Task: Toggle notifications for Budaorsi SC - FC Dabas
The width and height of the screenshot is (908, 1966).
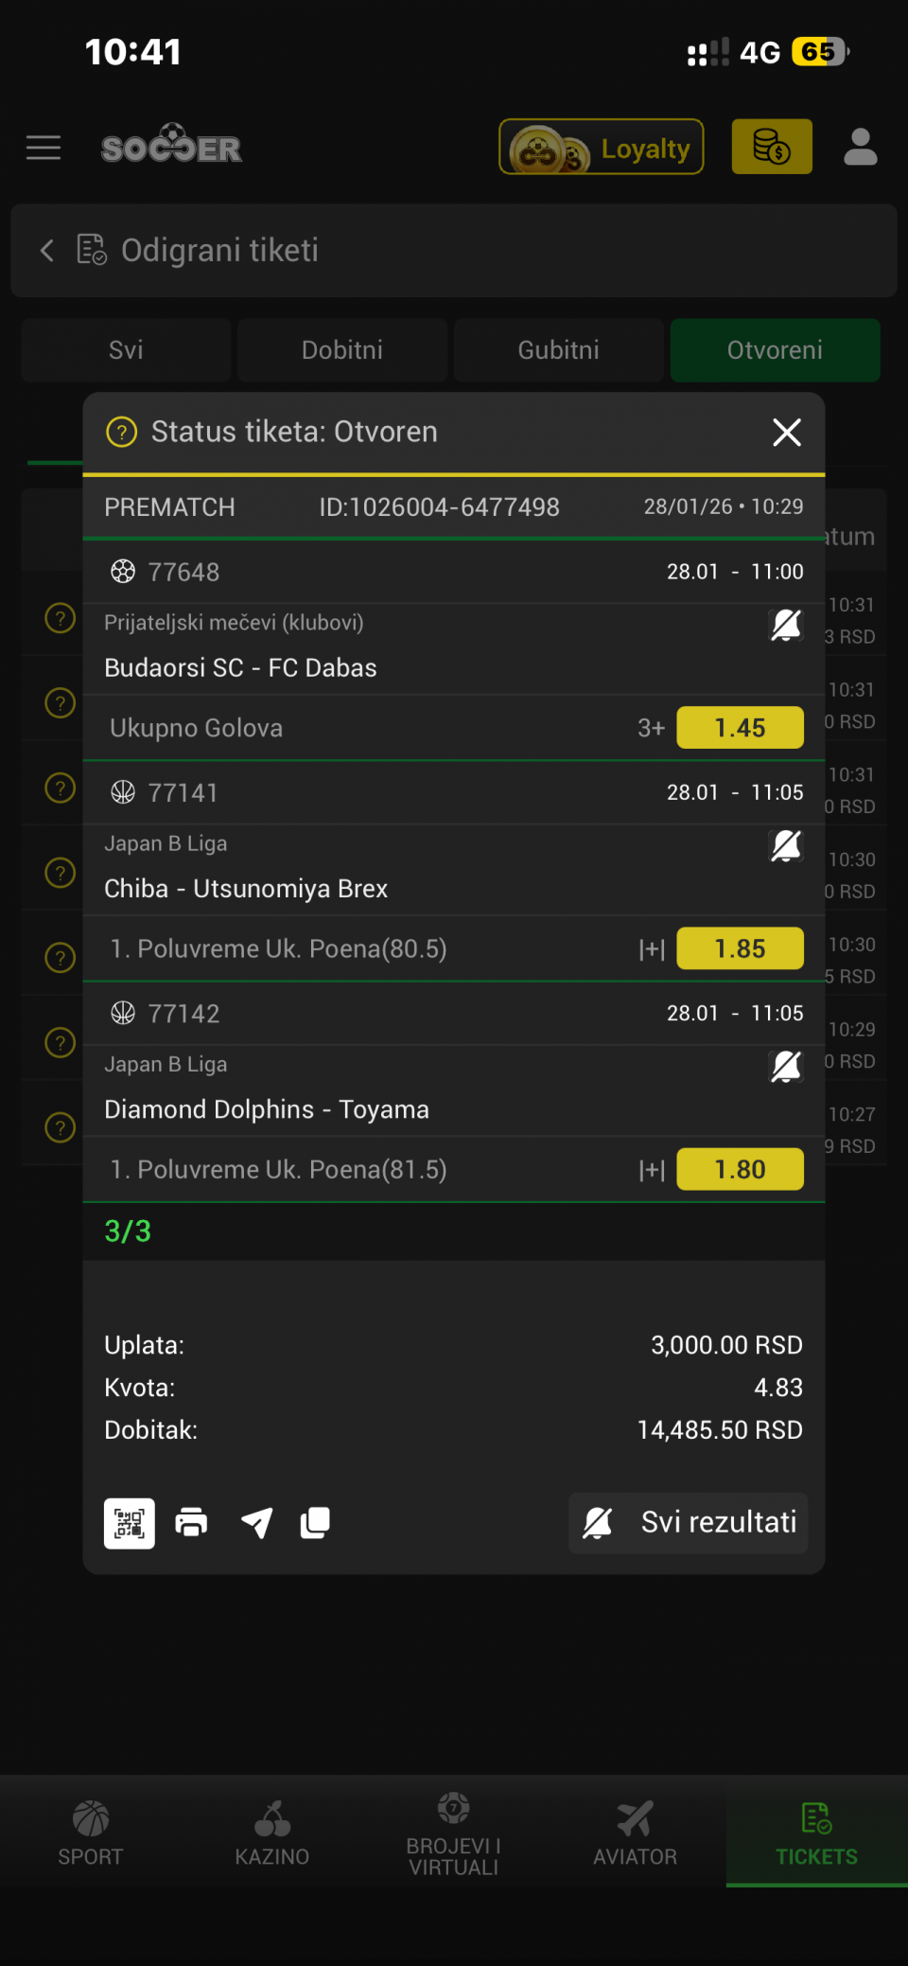Action: pyautogui.click(x=786, y=625)
